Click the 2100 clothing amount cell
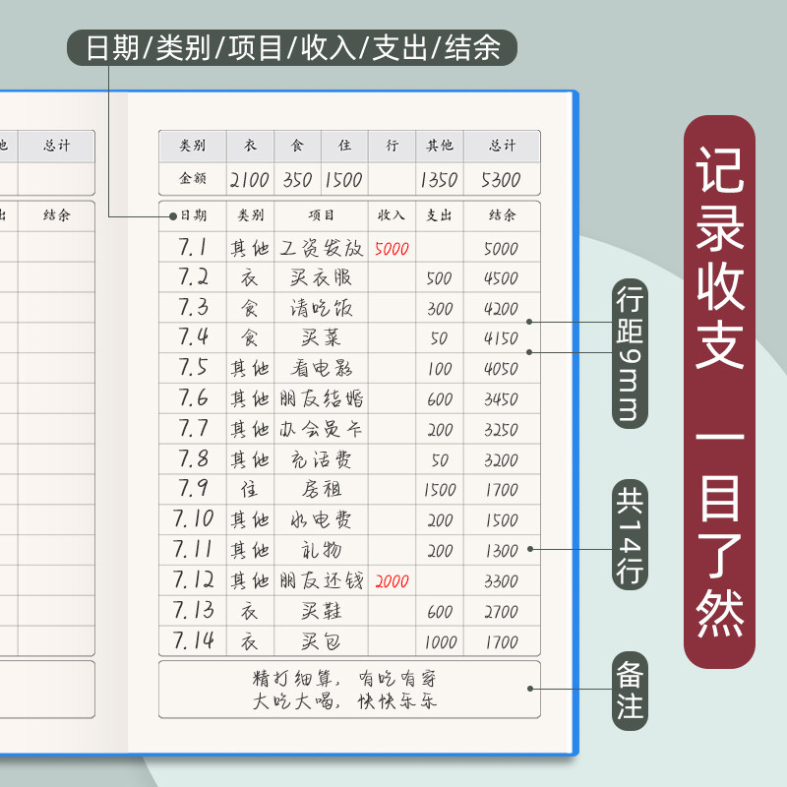This screenshot has width=787, height=787. 250,179
